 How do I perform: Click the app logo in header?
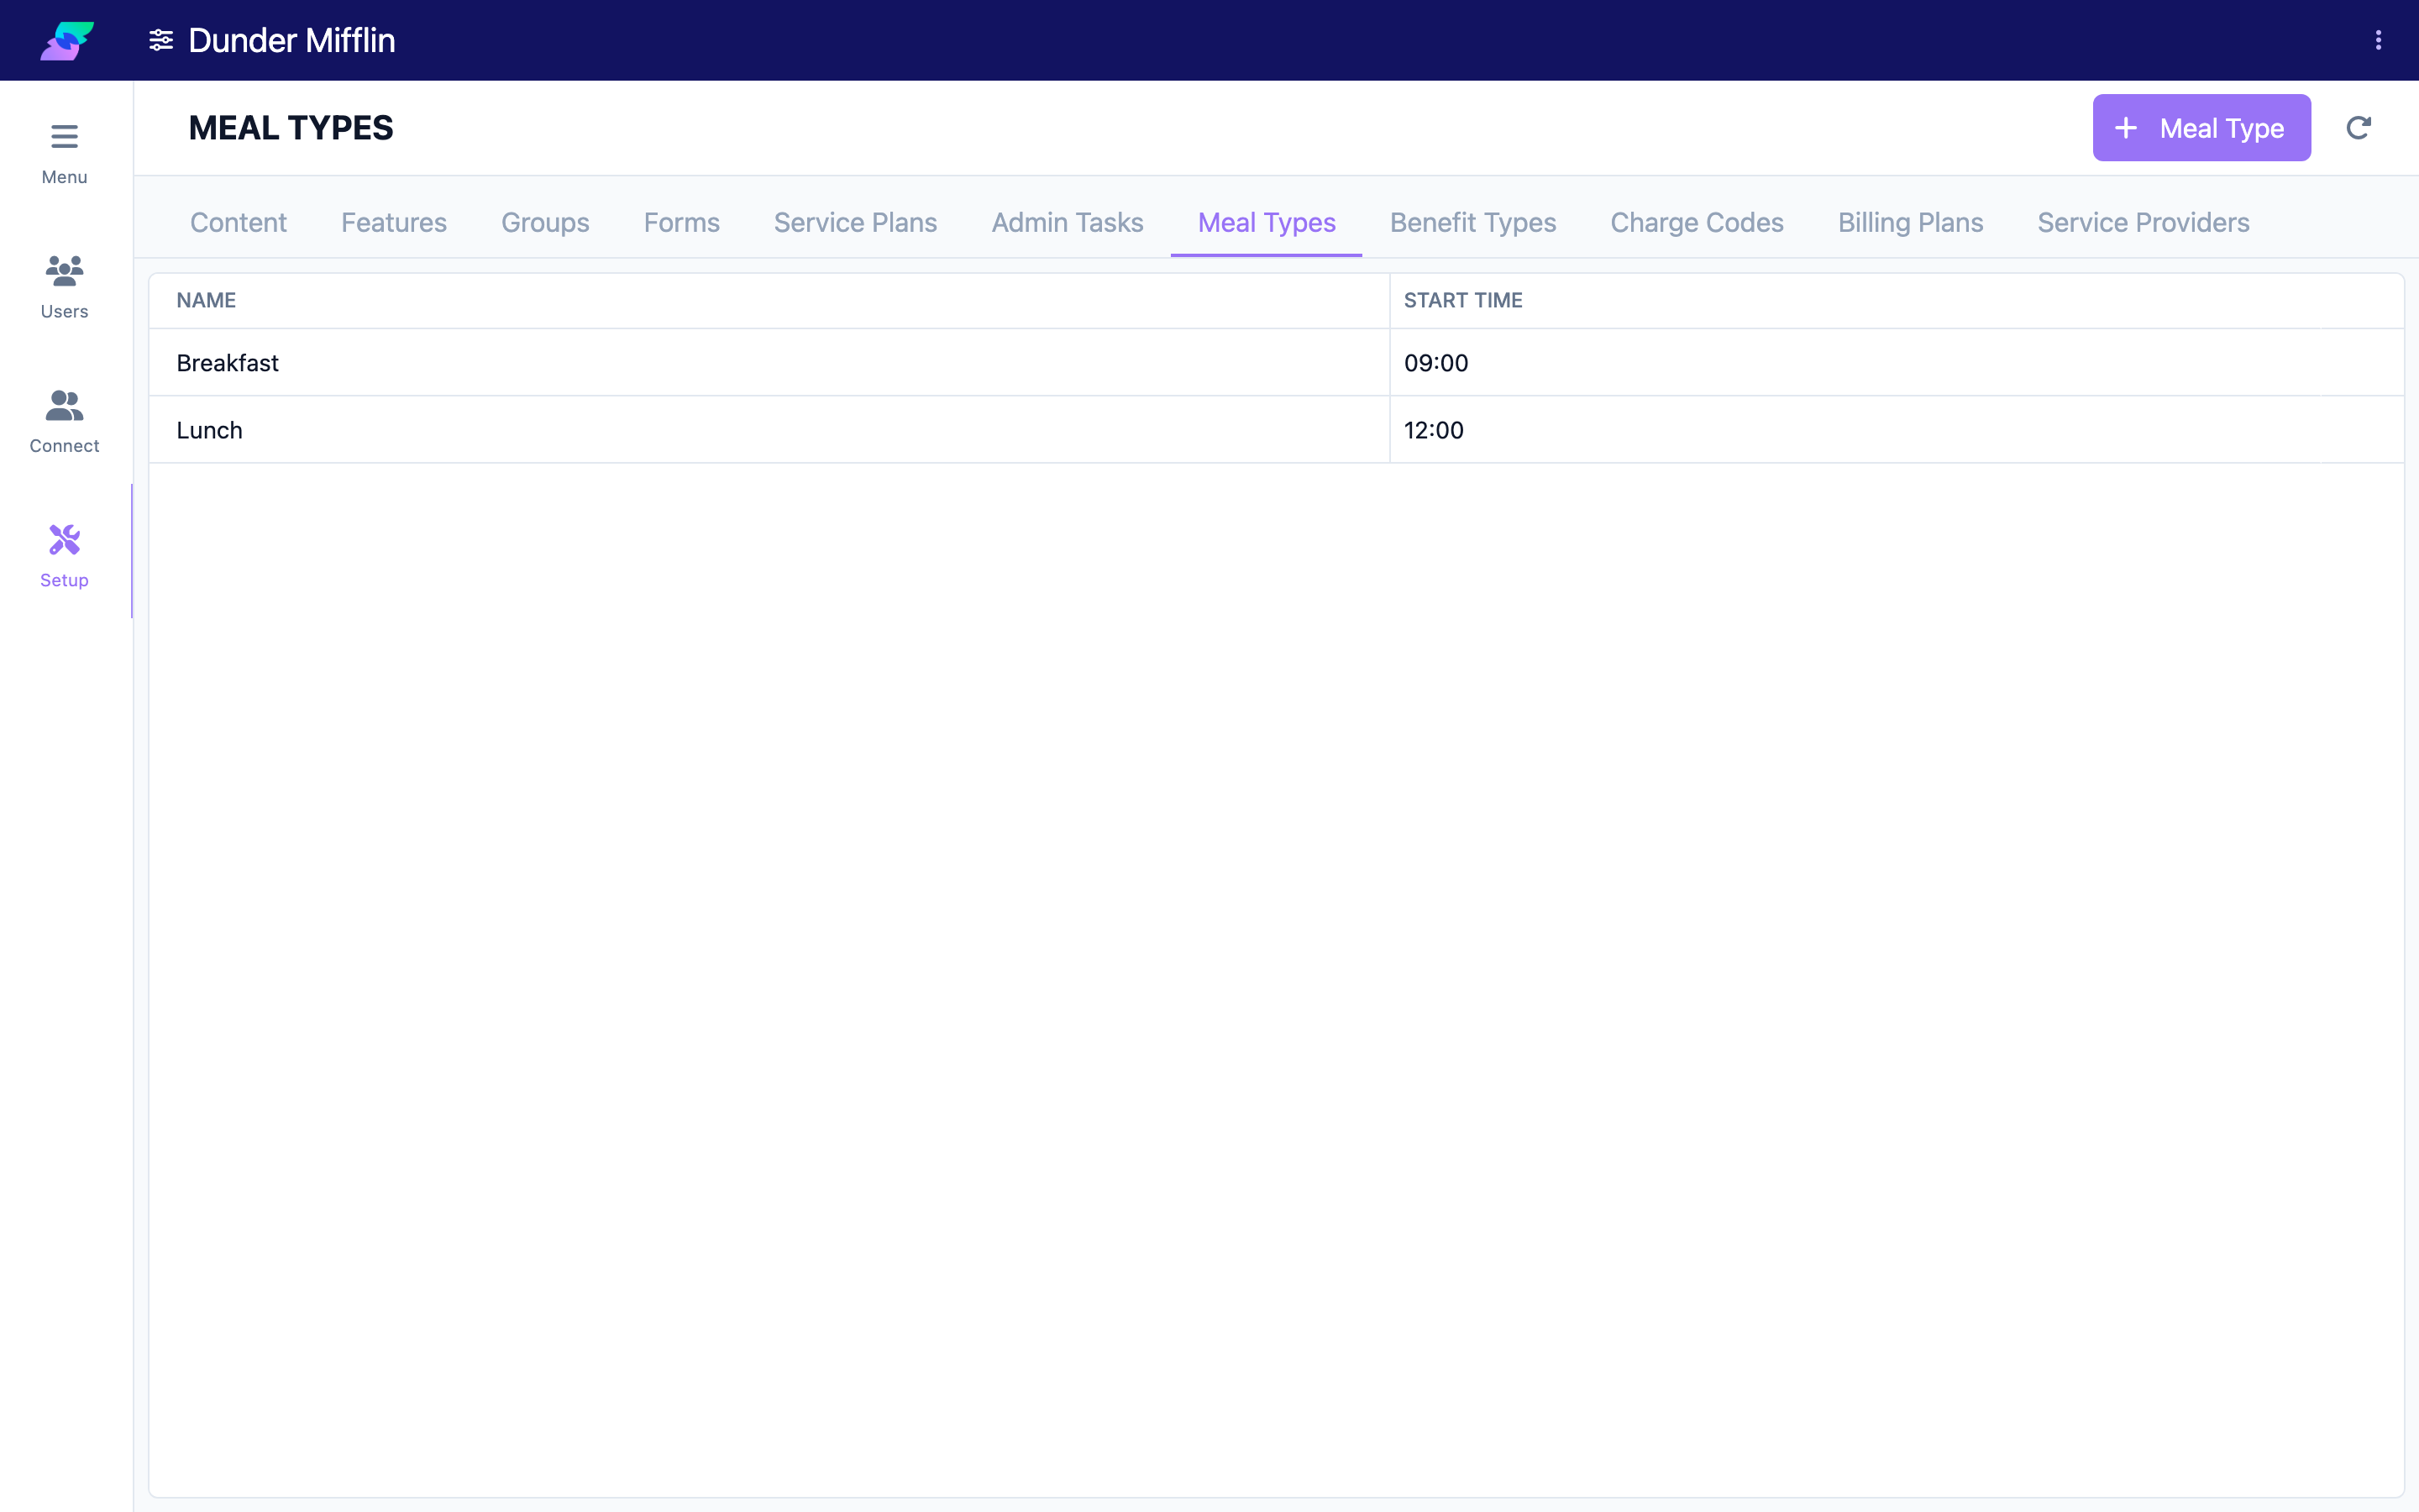tap(67, 40)
